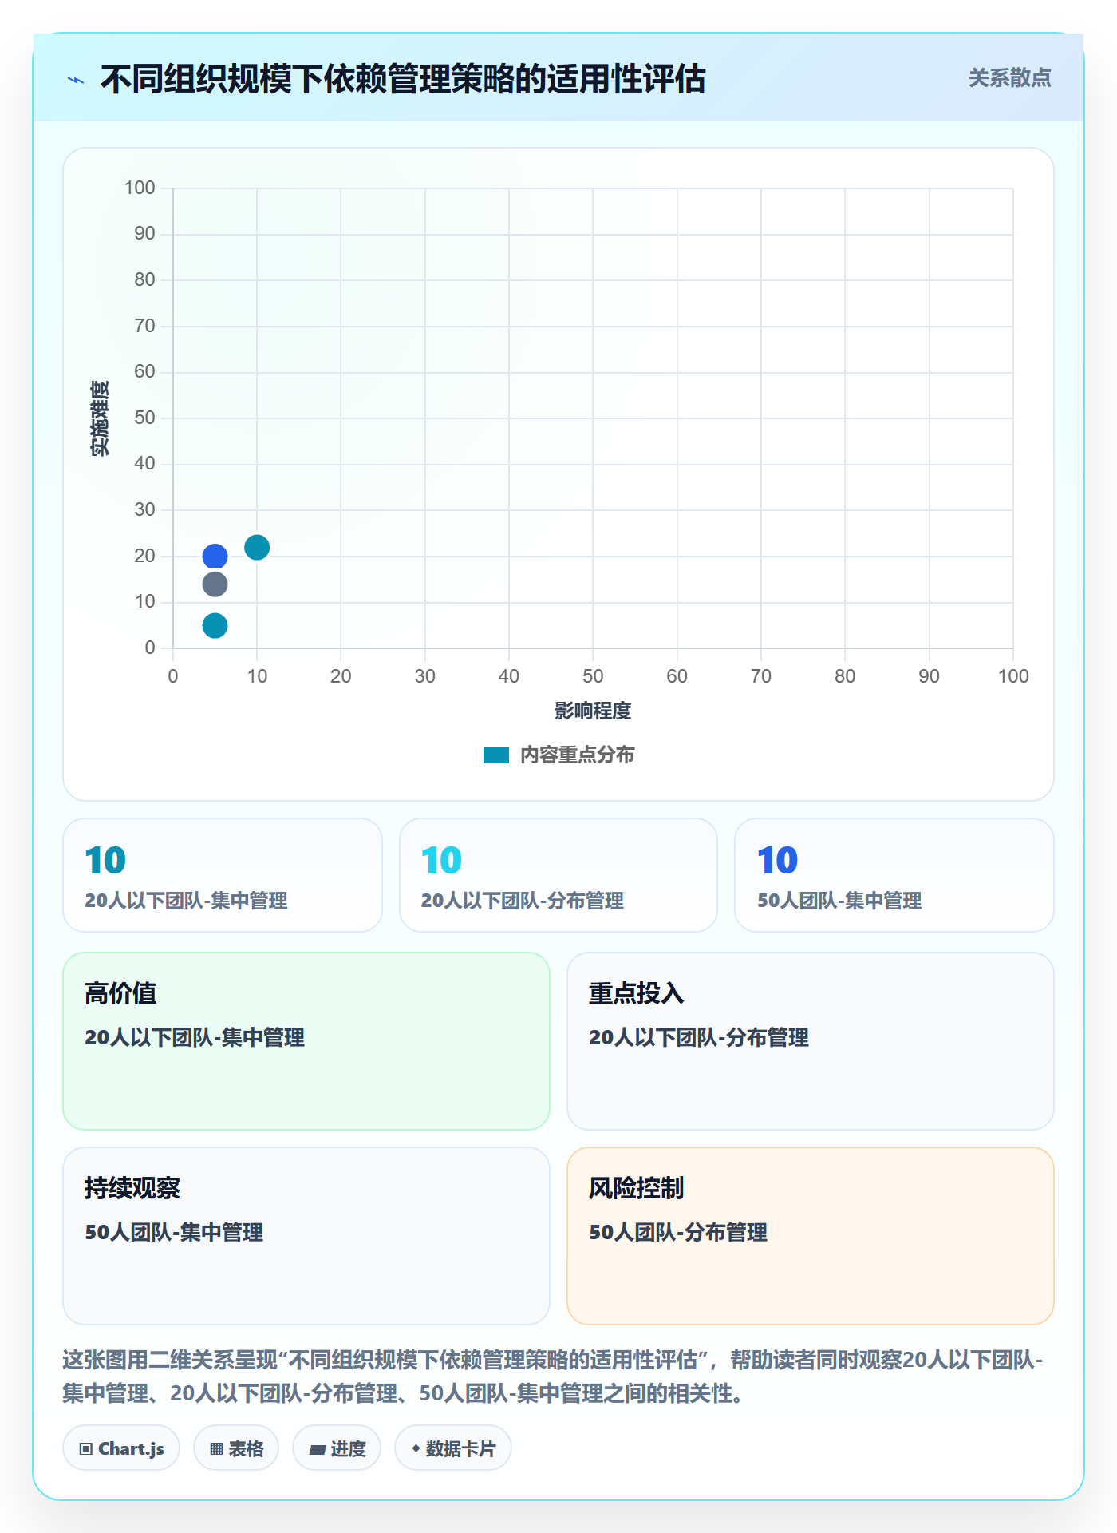Viewport: 1117px width, 1533px height.
Task: Open the 重点投入 quadrant card heading
Action: point(637,993)
